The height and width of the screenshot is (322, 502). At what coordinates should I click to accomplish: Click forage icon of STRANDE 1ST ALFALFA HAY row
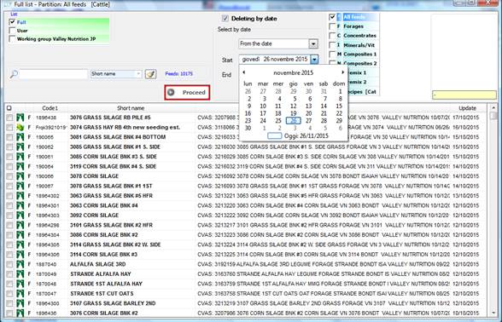(20, 284)
